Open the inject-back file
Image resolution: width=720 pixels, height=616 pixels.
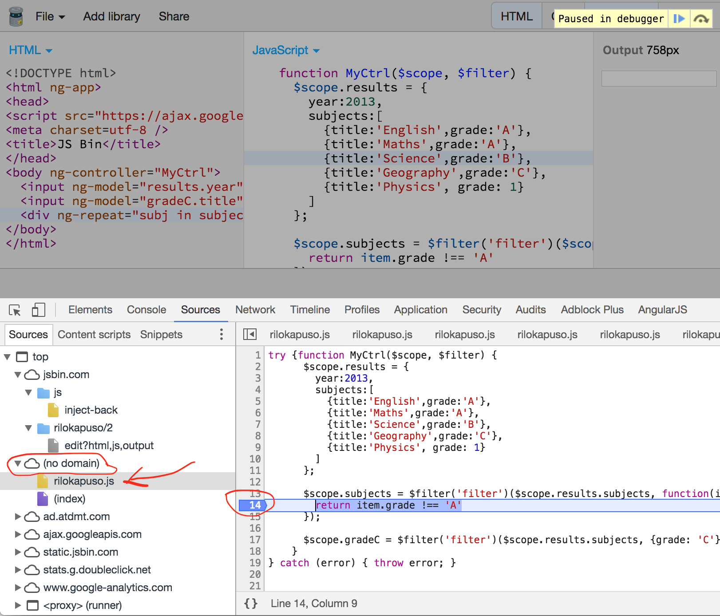pyautogui.click(x=91, y=410)
